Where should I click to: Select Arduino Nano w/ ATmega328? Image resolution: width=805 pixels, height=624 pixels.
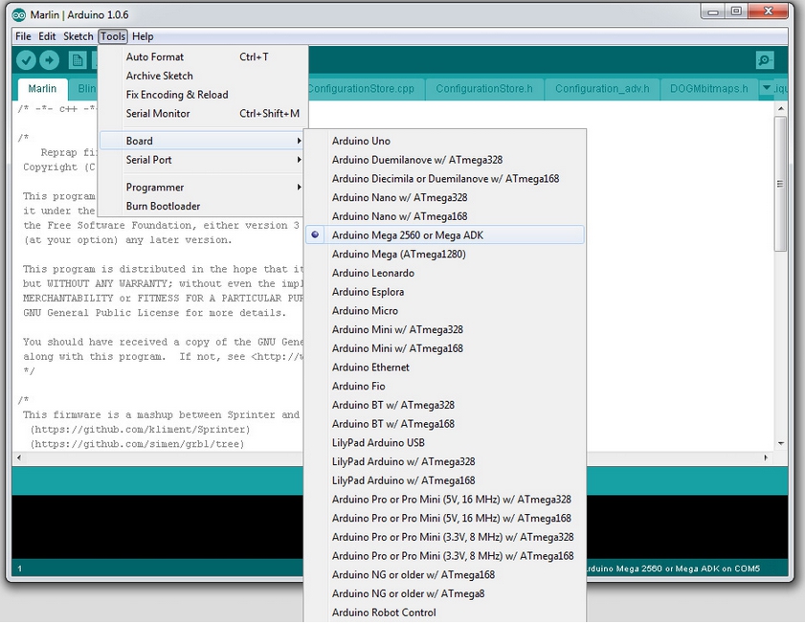[x=444, y=197]
